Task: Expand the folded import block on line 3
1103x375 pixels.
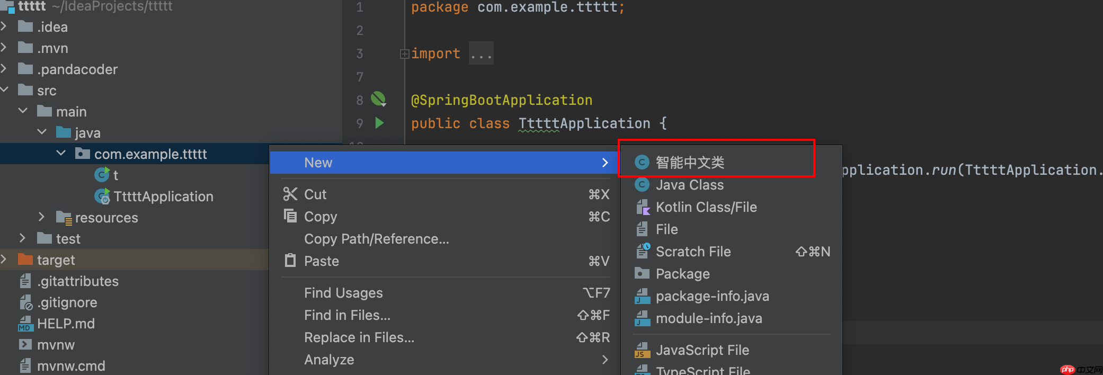Action: 405,53
